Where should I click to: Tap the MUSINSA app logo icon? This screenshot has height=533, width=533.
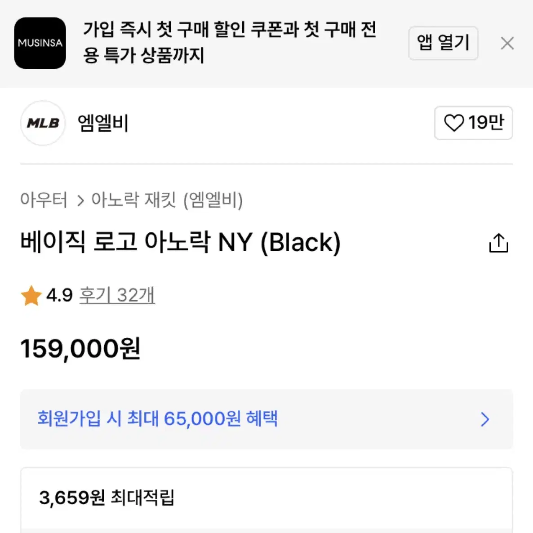(40, 43)
